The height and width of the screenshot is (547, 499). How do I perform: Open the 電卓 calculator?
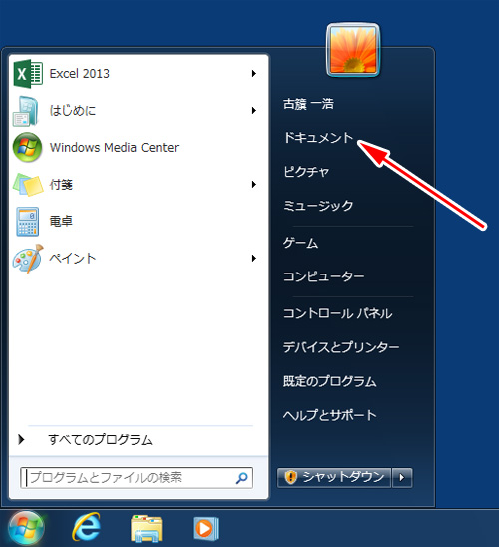pyautogui.click(x=135, y=222)
